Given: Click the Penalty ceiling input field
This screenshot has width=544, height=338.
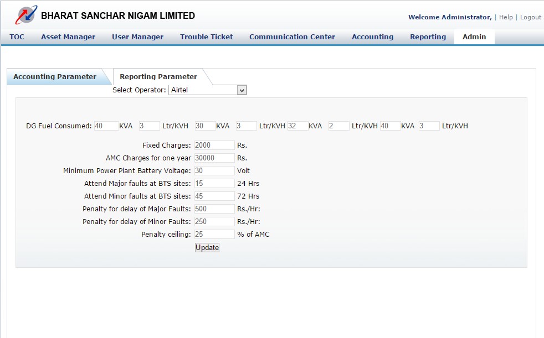Looking at the screenshot, I should pyautogui.click(x=214, y=234).
